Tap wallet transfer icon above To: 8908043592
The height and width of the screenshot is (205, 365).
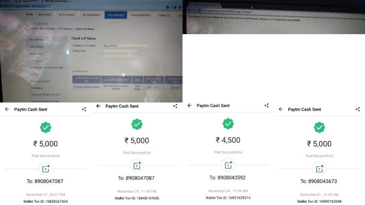(x=228, y=165)
